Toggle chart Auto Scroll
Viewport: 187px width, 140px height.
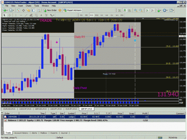click(147, 10)
